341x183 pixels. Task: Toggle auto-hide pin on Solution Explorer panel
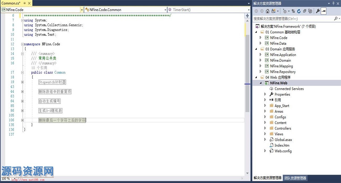click(x=333, y=3)
